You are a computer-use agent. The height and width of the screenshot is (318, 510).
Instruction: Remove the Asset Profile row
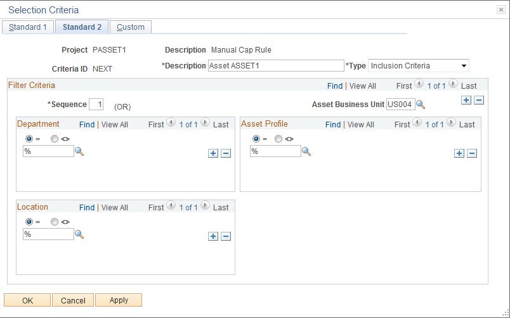pos(472,153)
